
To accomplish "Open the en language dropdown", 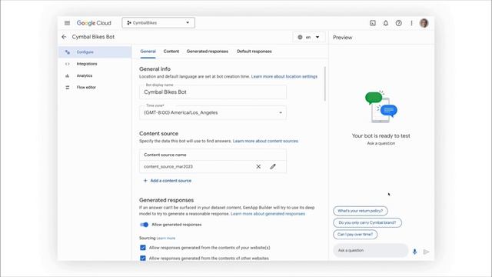I will pyautogui.click(x=309, y=37).
